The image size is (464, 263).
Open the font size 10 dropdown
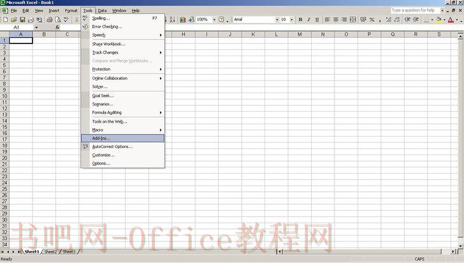[291, 20]
